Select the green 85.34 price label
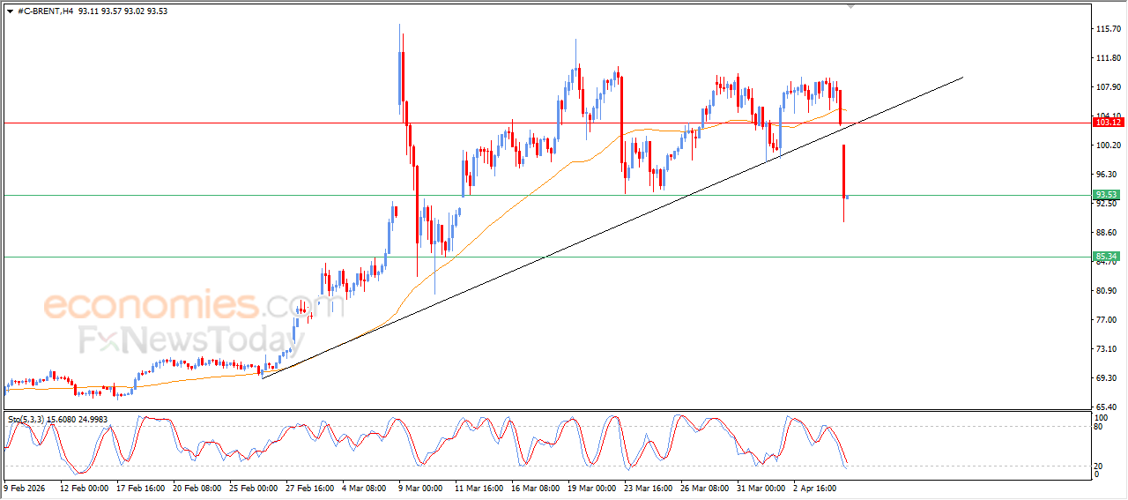Screen dimensions: 1128x500 coord(1106,257)
